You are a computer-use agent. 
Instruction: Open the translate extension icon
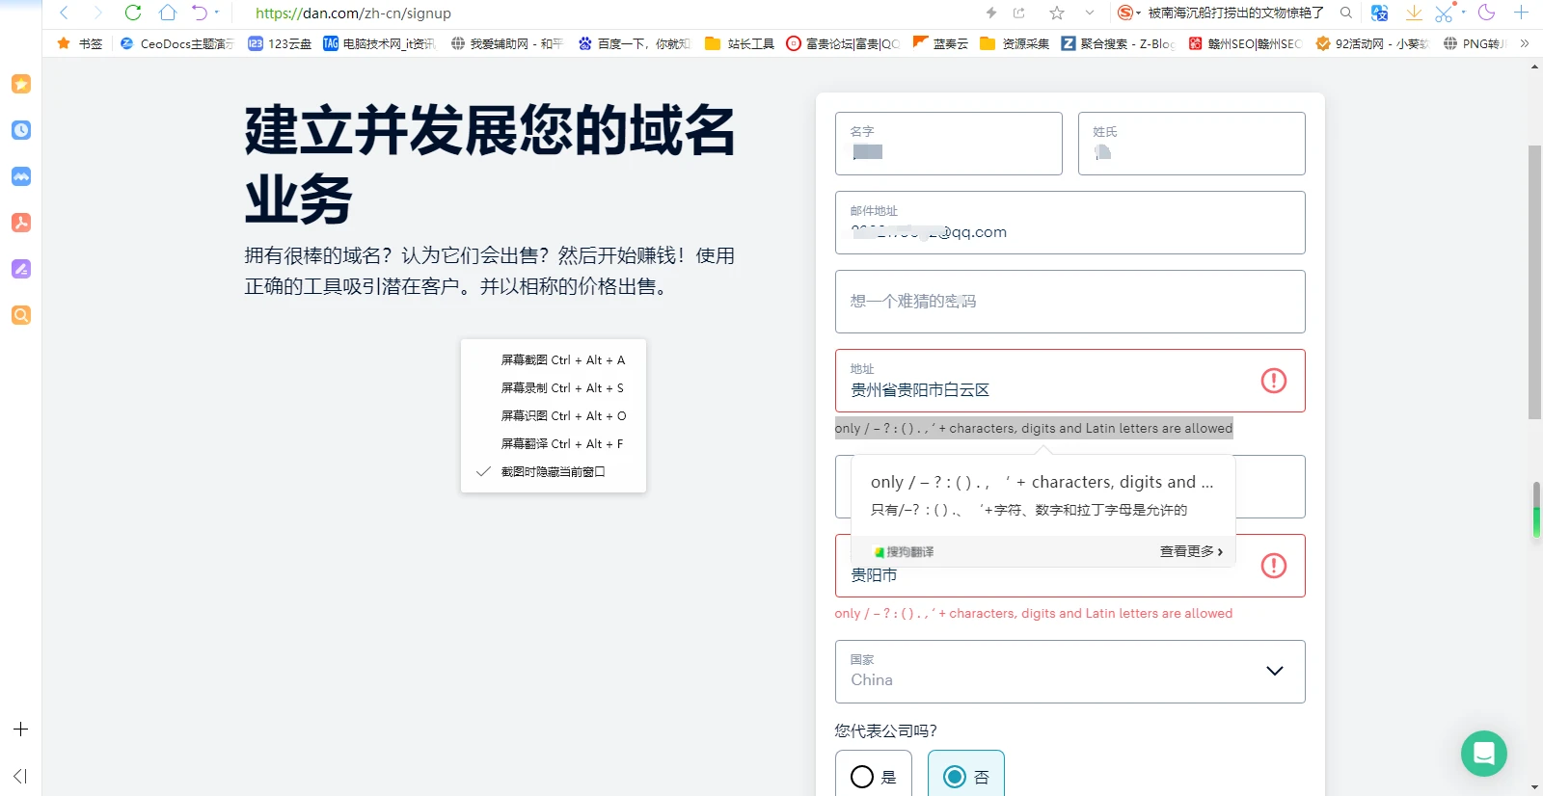[x=1380, y=13]
